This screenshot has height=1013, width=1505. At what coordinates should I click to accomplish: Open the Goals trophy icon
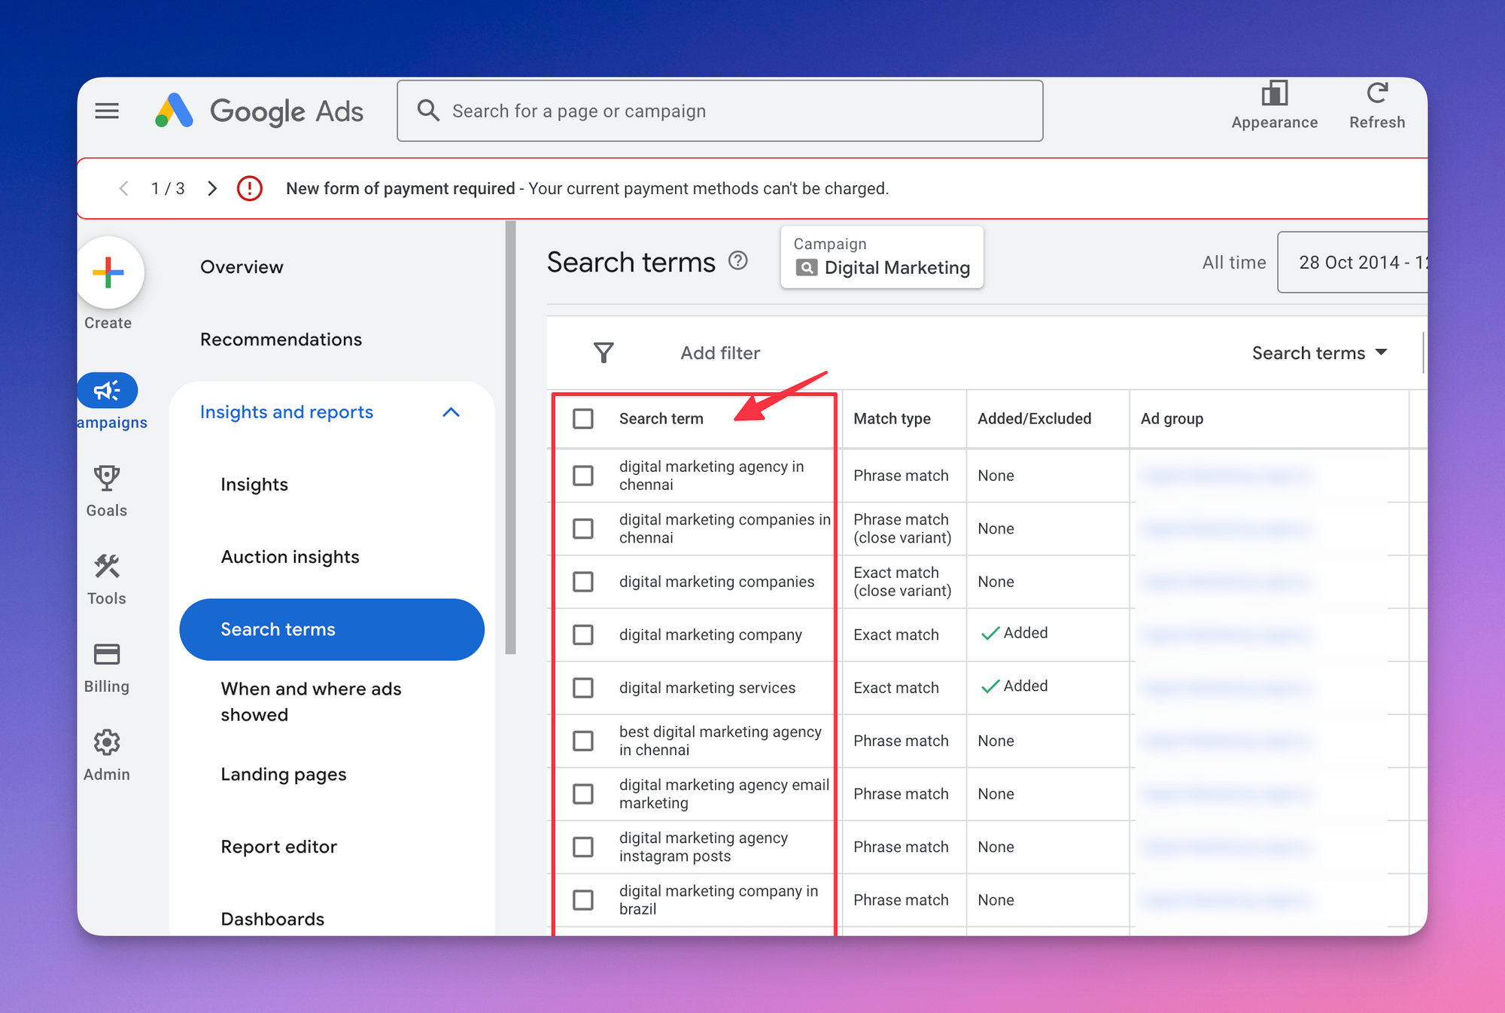point(107,478)
